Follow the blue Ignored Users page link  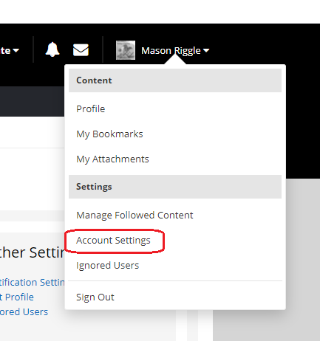point(24,311)
